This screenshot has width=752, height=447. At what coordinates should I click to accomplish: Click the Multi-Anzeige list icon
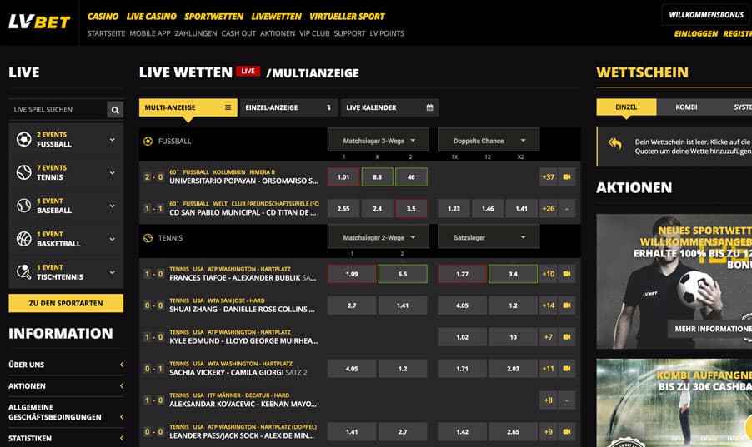coord(228,107)
